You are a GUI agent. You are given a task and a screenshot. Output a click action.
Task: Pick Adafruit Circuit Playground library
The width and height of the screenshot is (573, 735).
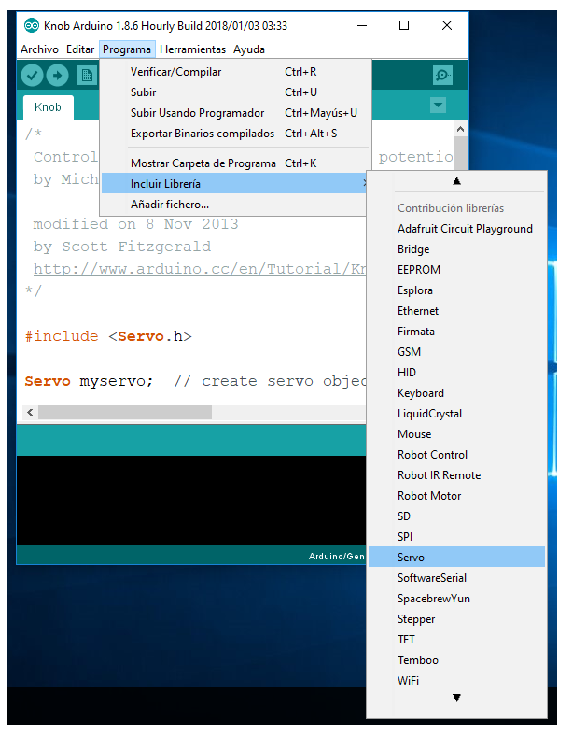coord(456,229)
